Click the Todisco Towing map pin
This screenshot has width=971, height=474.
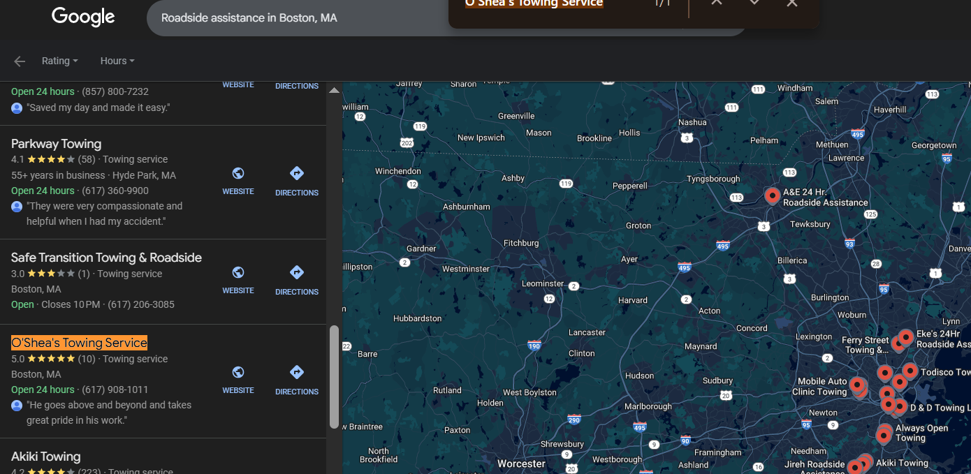tap(910, 371)
